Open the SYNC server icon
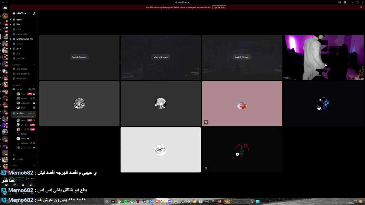This screenshot has height=205, width=365. click(5, 92)
